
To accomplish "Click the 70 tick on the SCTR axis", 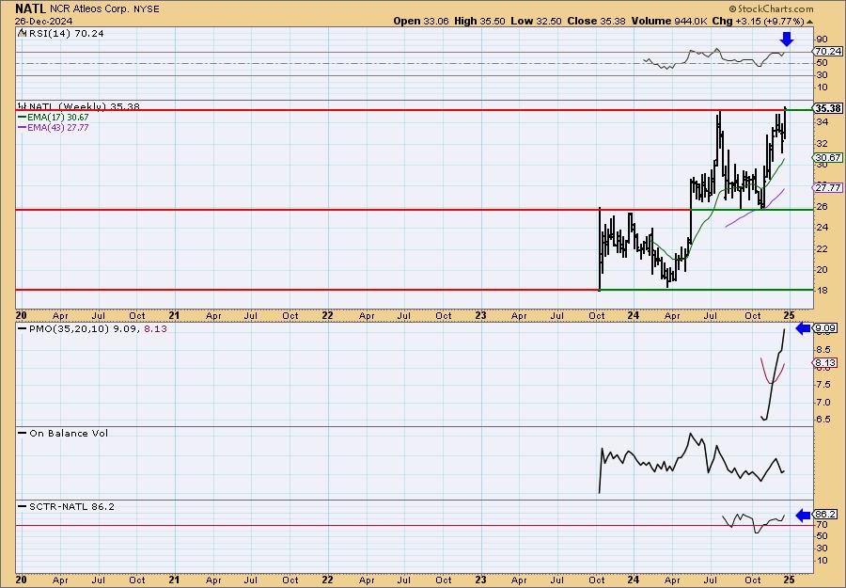I will pyautogui.click(x=822, y=524).
